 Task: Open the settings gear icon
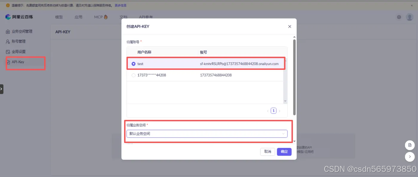pos(399,17)
